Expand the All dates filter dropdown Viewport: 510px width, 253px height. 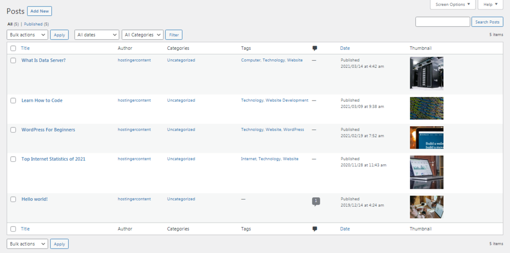(97, 35)
